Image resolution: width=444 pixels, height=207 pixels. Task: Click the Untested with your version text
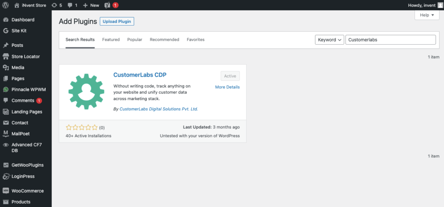click(x=200, y=136)
